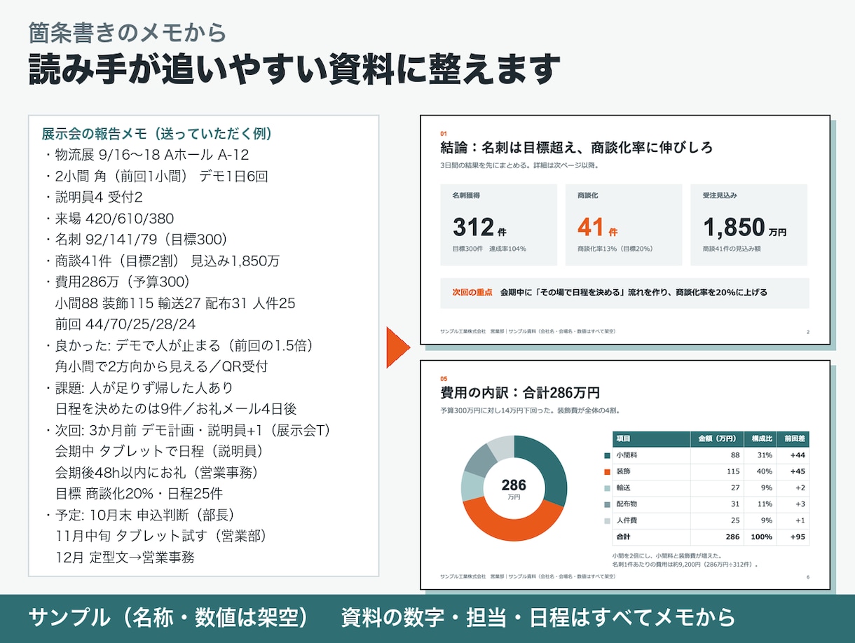Click donut chart center 286 万円
855x643 pixels.
click(514, 488)
